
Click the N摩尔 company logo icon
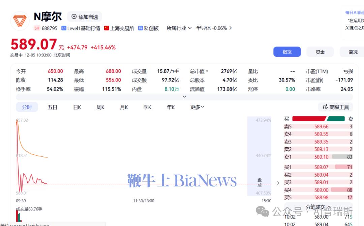tap(20, 21)
